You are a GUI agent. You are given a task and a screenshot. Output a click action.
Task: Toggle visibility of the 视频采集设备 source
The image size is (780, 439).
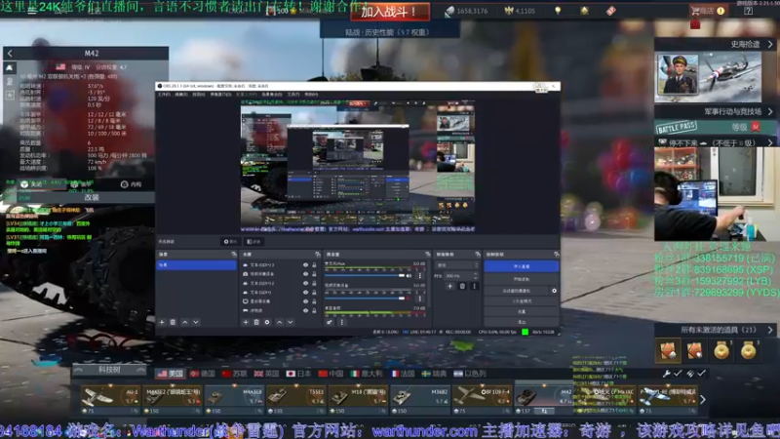click(305, 274)
